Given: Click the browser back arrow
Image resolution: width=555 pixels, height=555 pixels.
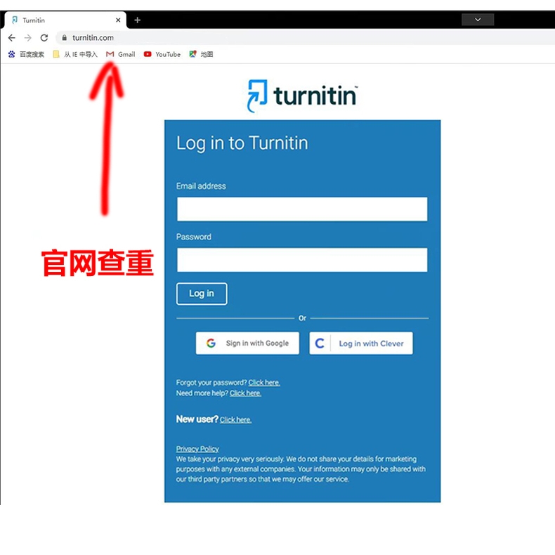Looking at the screenshot, I should (x=12, y=37).
